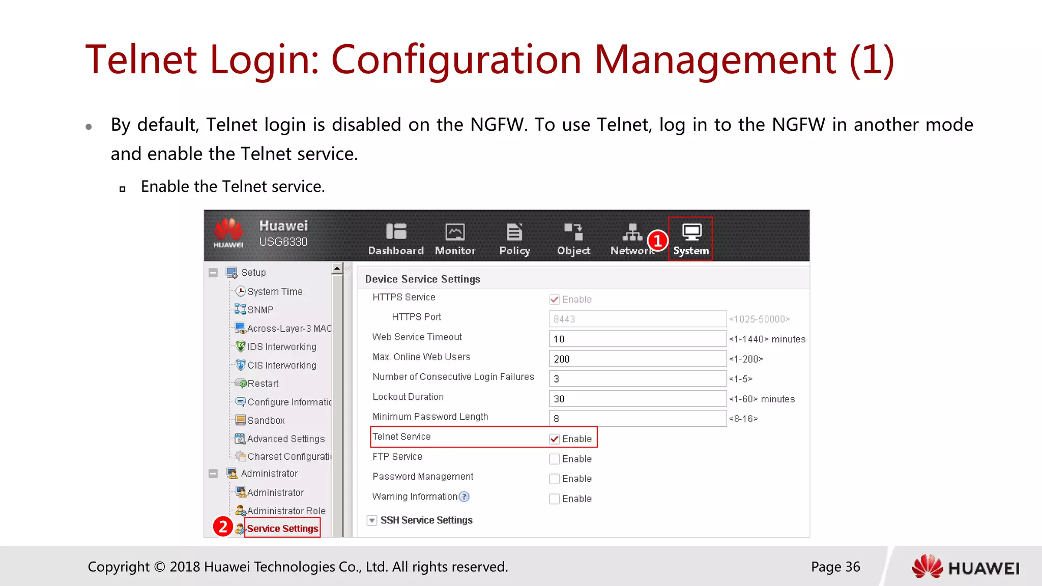Image resolution: width=1042 pixels, height=586 pixels.
Task: Toggle HTTPS Service Enable checkbox
Action: click(555, 300)
